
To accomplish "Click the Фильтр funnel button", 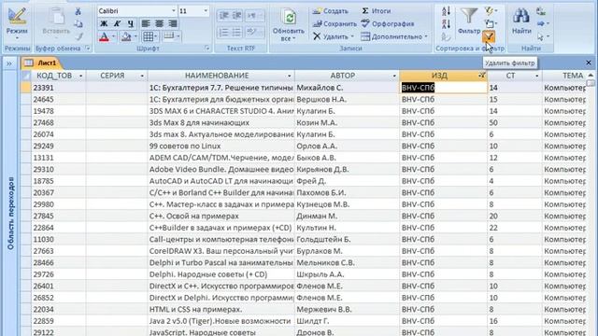I will [469, 21].
